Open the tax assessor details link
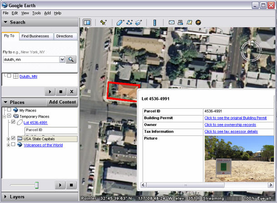The height and width of the screenshot is (203, 277). (x=231, y=131)
